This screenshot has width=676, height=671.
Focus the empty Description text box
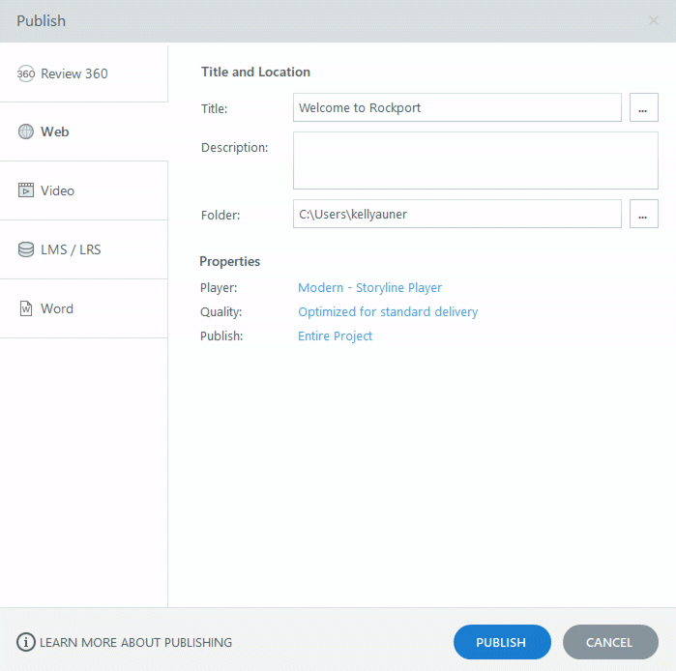[x=475, y=160]
